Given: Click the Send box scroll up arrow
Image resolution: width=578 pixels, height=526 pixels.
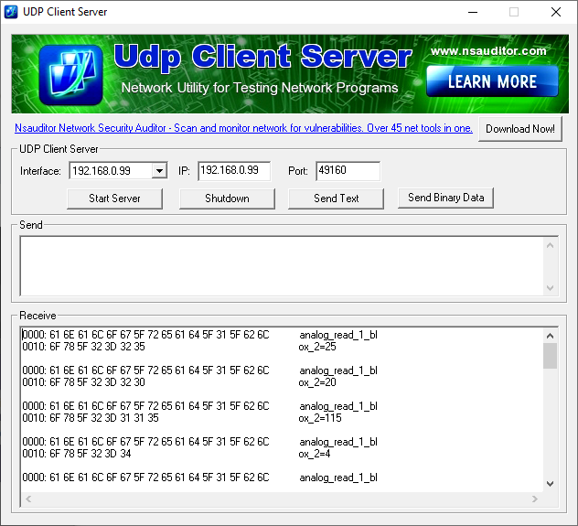Looking at the screenshot, I should click(551, 243).
